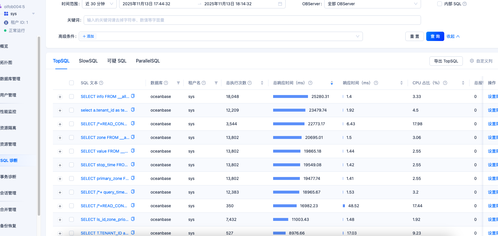Switch to the SlowSQL tab

tap(88, 61)
